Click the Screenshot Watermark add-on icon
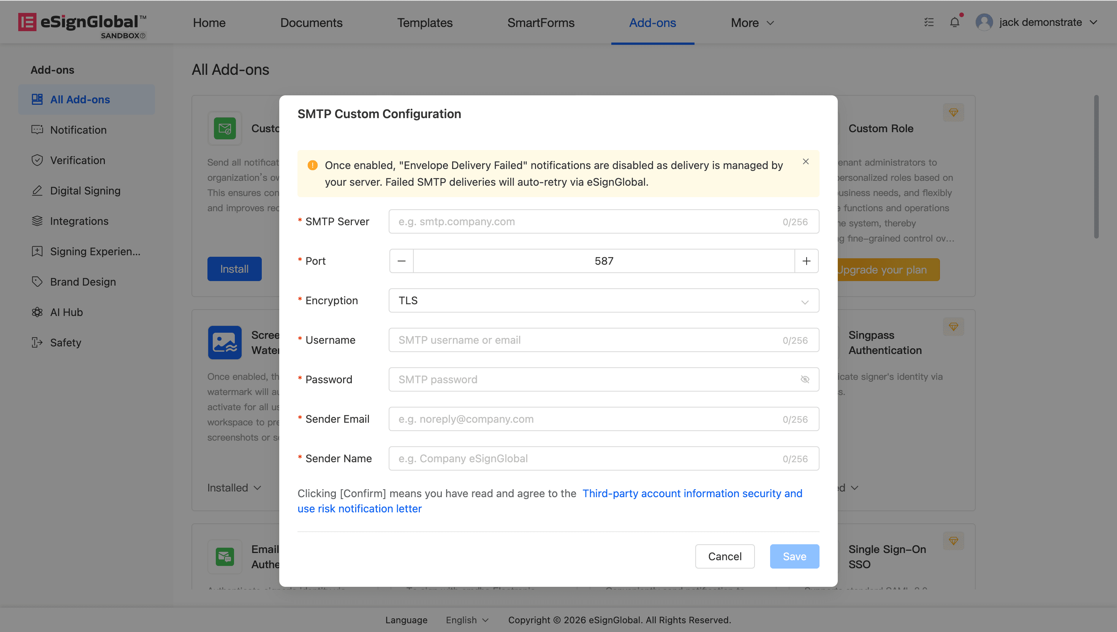 pyautogui.click(x=225, y=343)
